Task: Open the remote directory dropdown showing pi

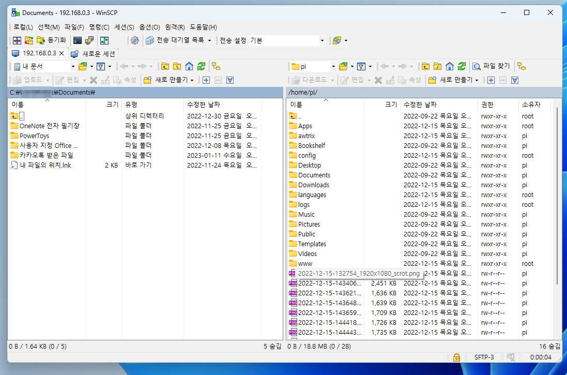Action: (x=333, y=67)
